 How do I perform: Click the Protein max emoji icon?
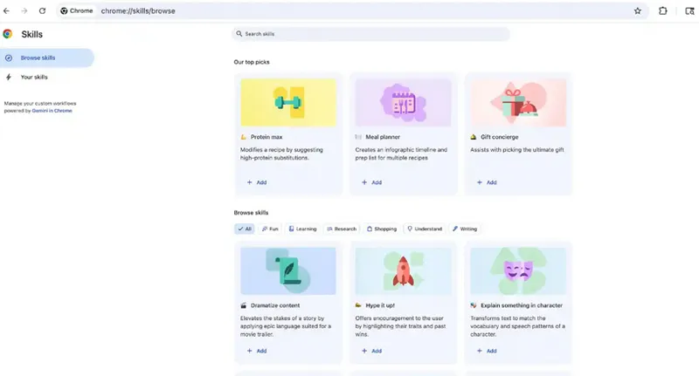click(x=244, y=137)
